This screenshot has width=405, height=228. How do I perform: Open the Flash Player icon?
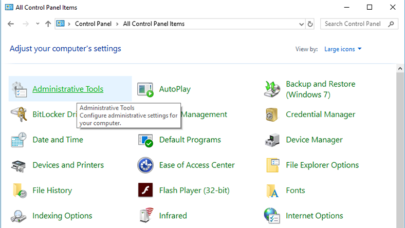click(145, 190)
